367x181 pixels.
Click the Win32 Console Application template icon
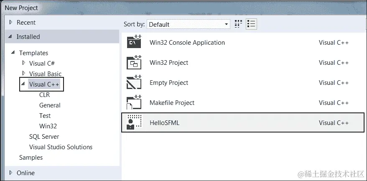coord(134,42)
